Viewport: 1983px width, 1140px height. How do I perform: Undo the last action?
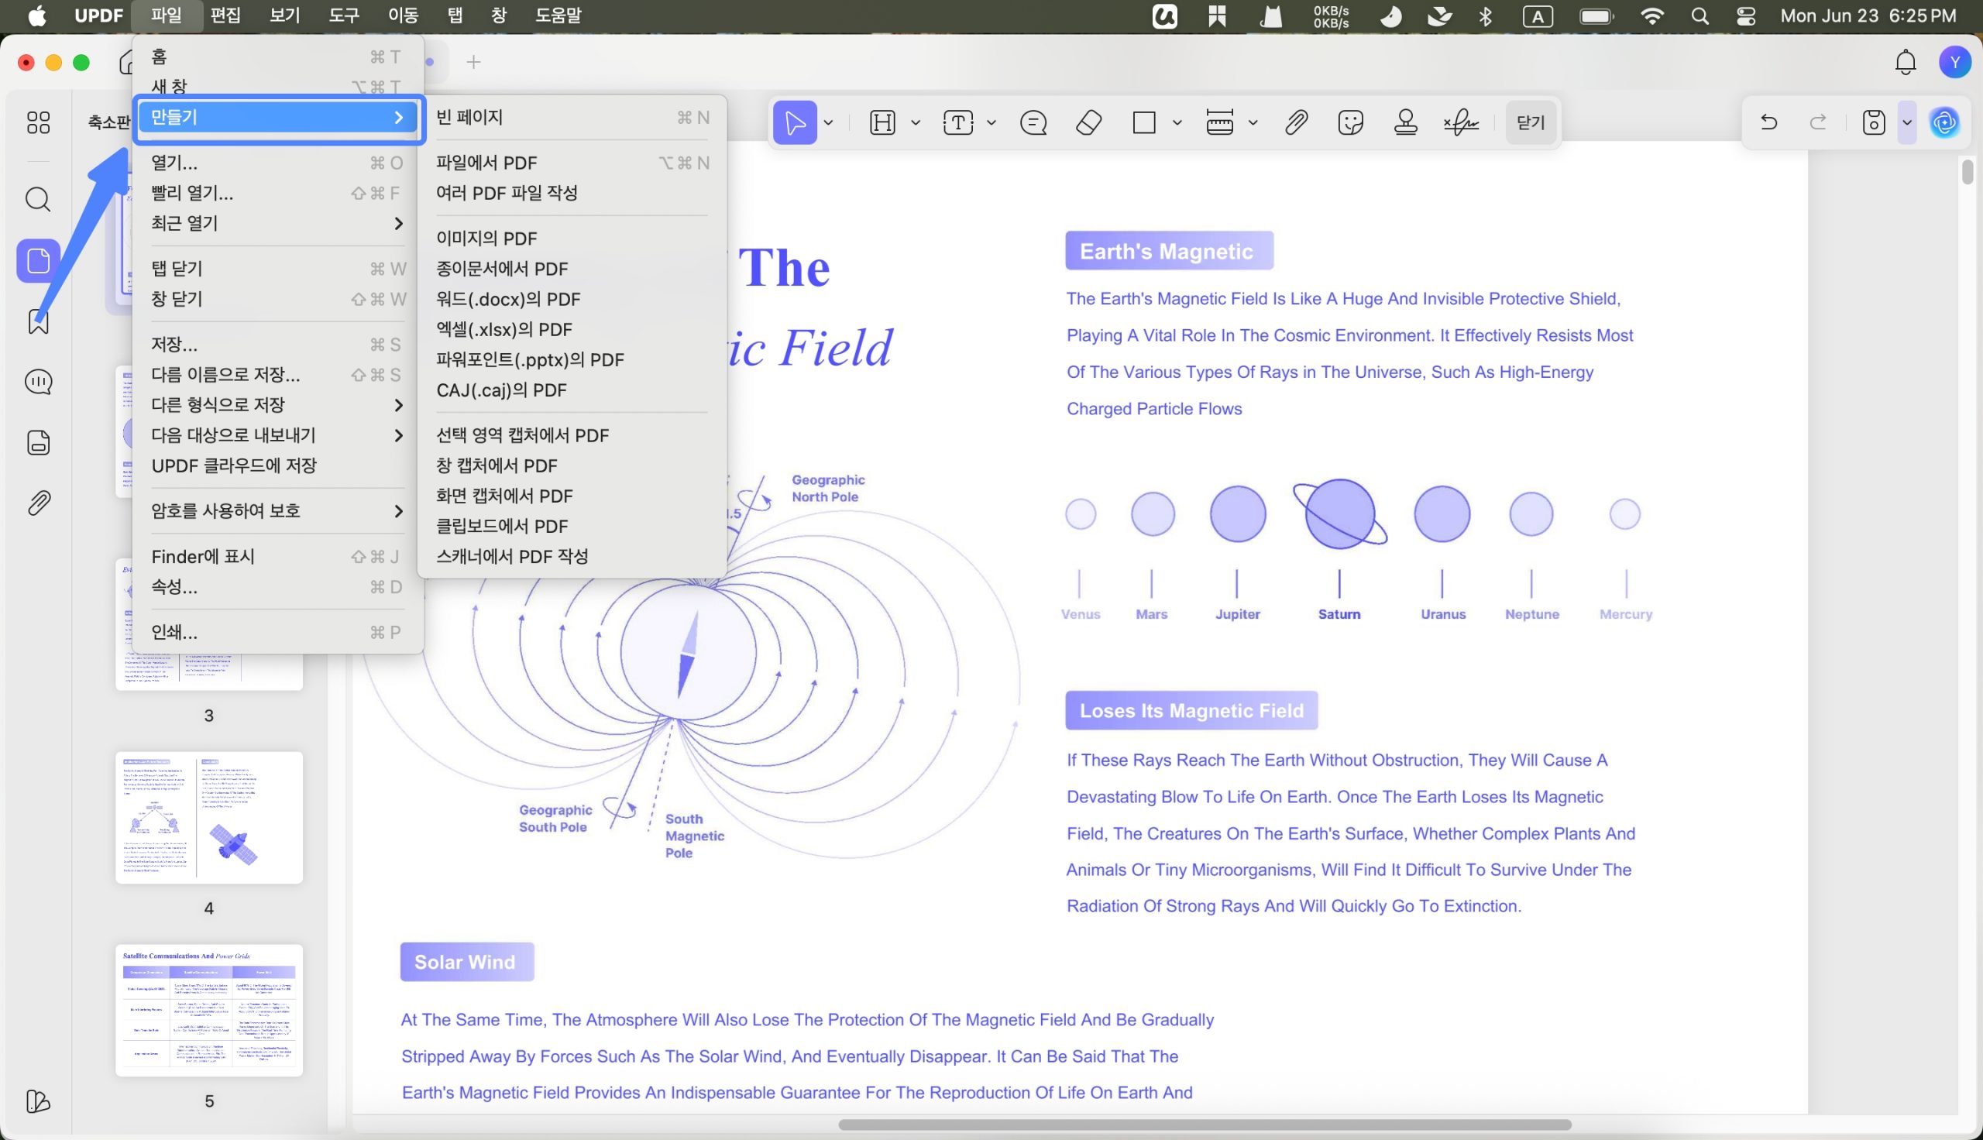point(1768,122)
